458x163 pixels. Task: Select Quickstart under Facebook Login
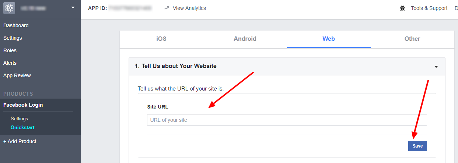pyautogui.click(x=22, y=127)
